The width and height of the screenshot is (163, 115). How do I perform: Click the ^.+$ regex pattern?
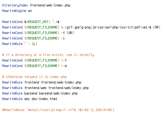pyautogui.click(x=55, y=22)
